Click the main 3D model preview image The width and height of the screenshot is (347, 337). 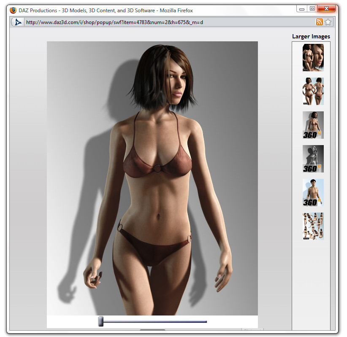click(x=152, y=178)
